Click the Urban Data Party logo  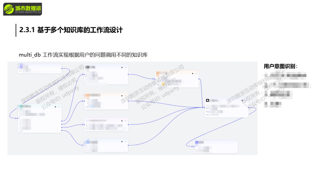(23, 9)
